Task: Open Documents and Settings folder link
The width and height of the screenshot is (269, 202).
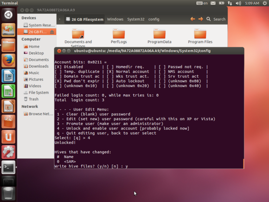Action: [x=78, y=38]
